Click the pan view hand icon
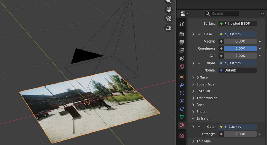This screenshot has width=267, height=145. pos(168,10)
